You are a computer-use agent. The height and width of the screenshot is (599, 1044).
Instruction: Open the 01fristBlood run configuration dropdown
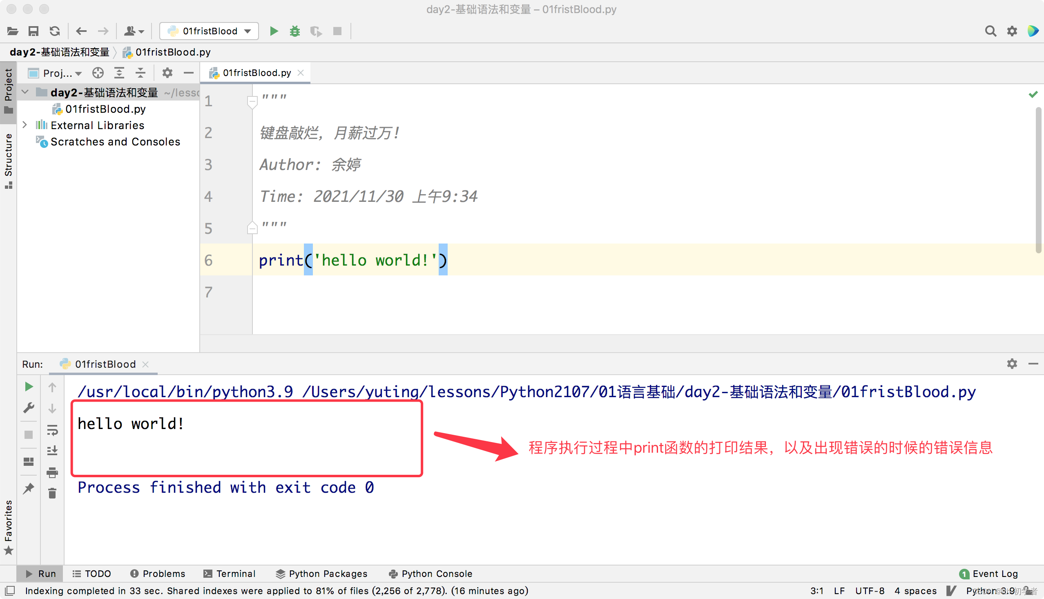(209, 31)
